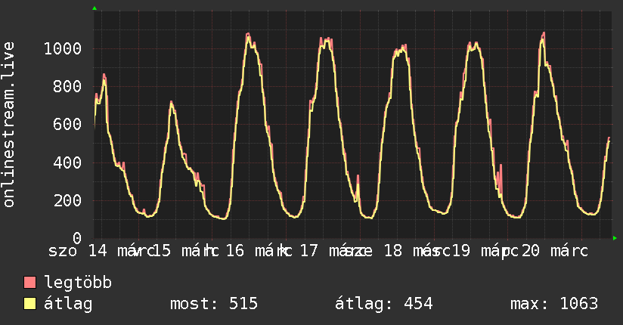Click the 'átlag: 454' statistic
Screen dimensions: 623x325
point(383,304)
